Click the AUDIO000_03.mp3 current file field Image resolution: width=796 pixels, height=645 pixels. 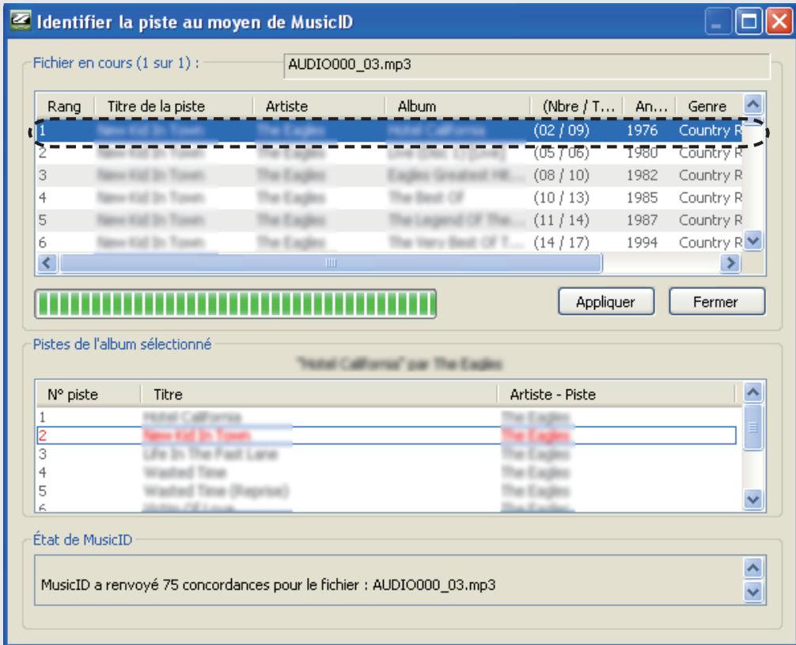point(526,66)
